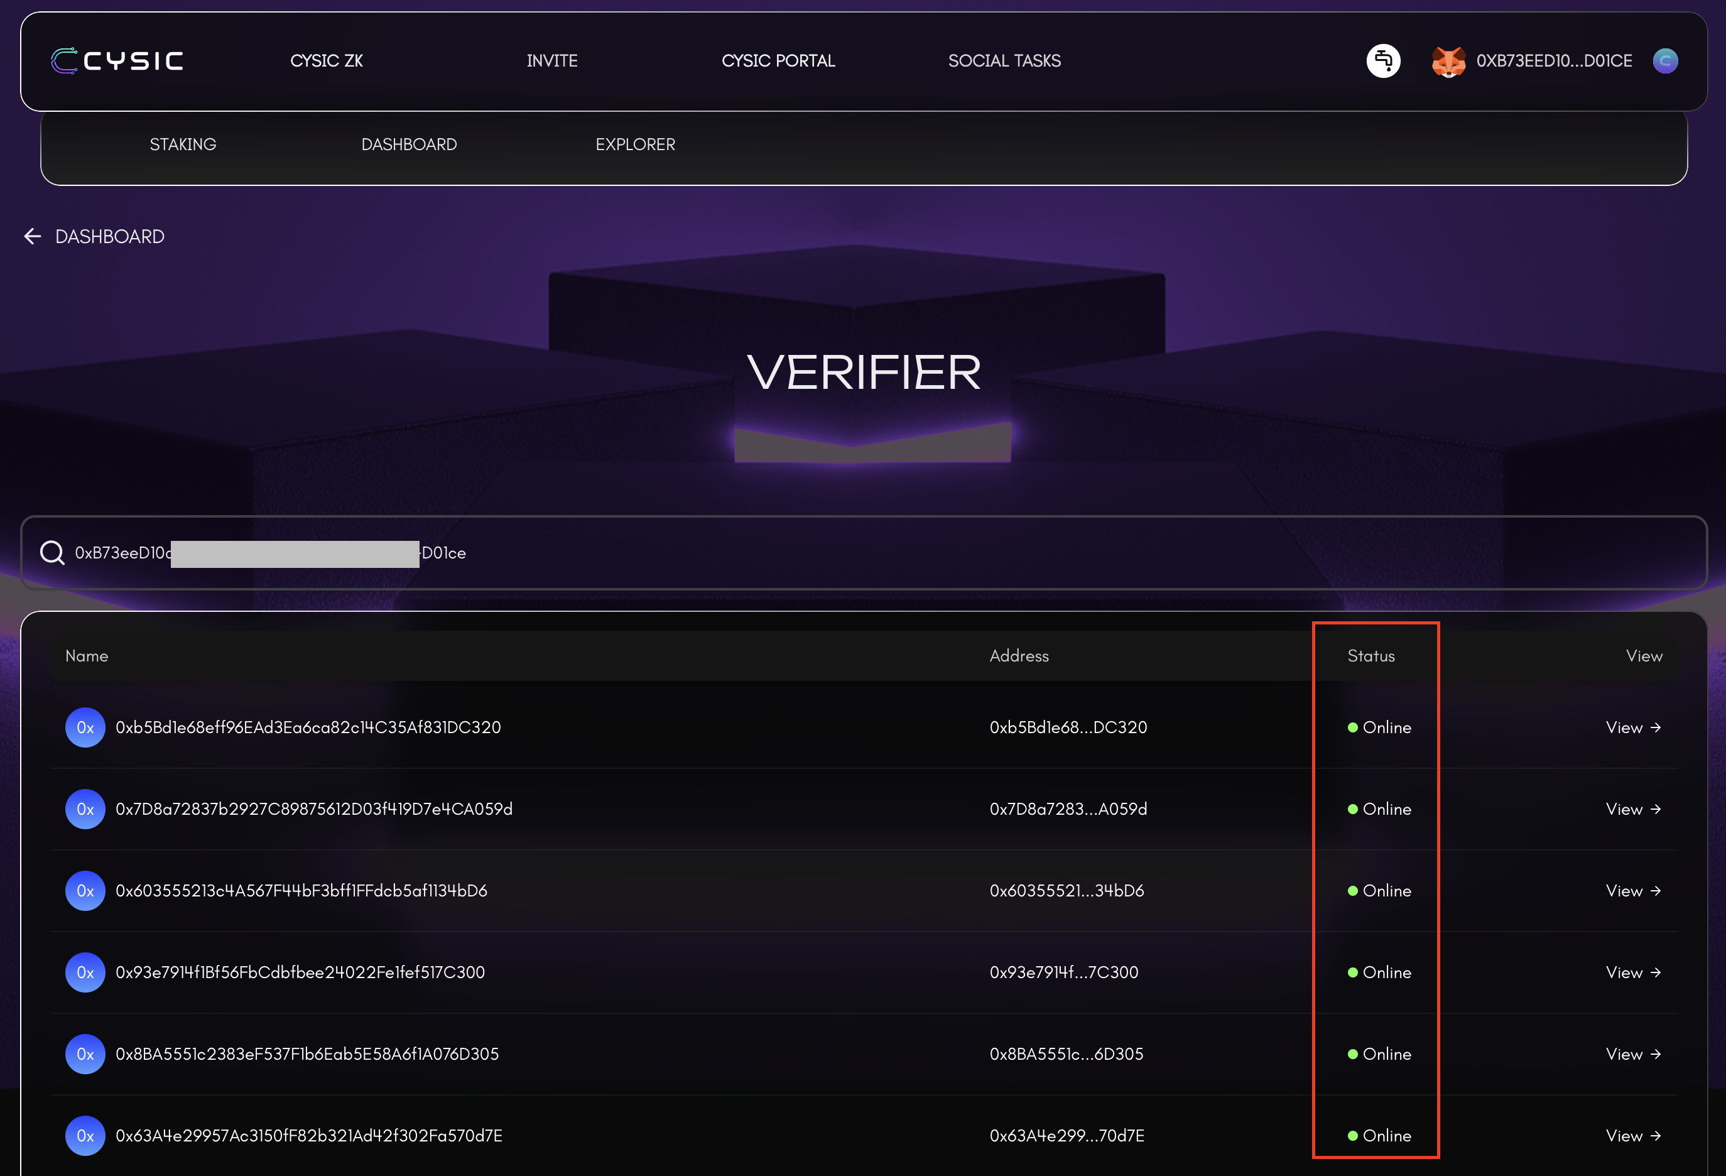View verifier 0x63A4e299...70d7E

click(1633, 1136)
